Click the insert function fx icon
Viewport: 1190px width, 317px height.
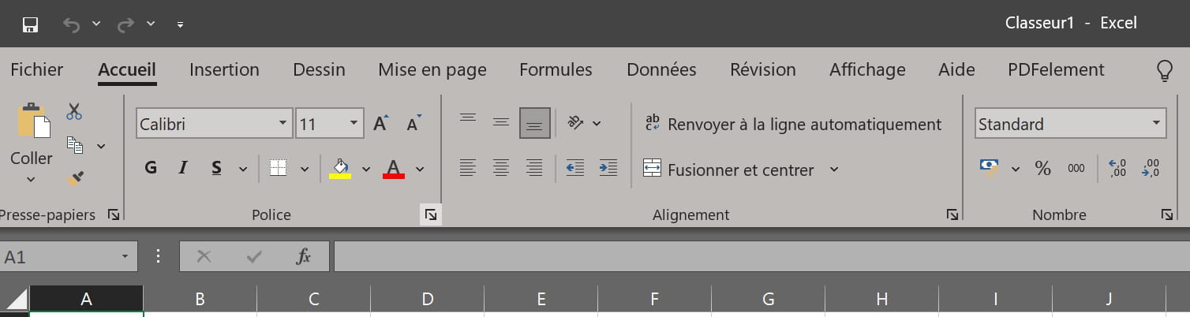click(303, 256)
